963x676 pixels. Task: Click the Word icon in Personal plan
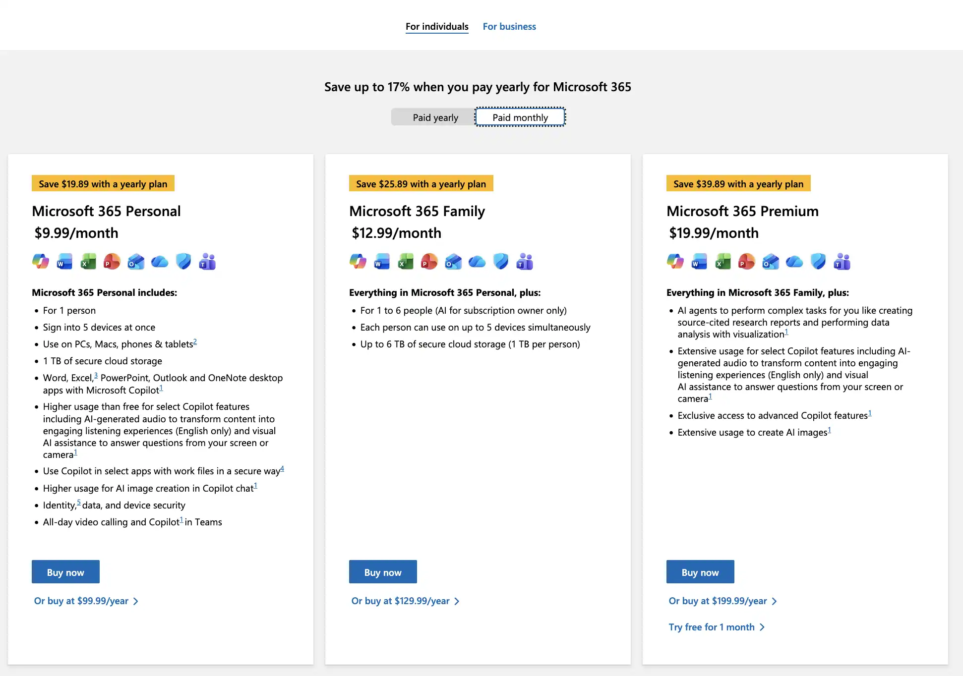(64, 261)
